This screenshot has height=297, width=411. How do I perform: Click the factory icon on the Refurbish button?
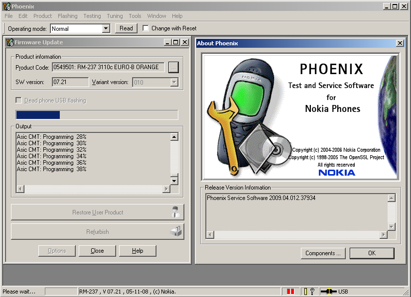[x=175, y=231]
